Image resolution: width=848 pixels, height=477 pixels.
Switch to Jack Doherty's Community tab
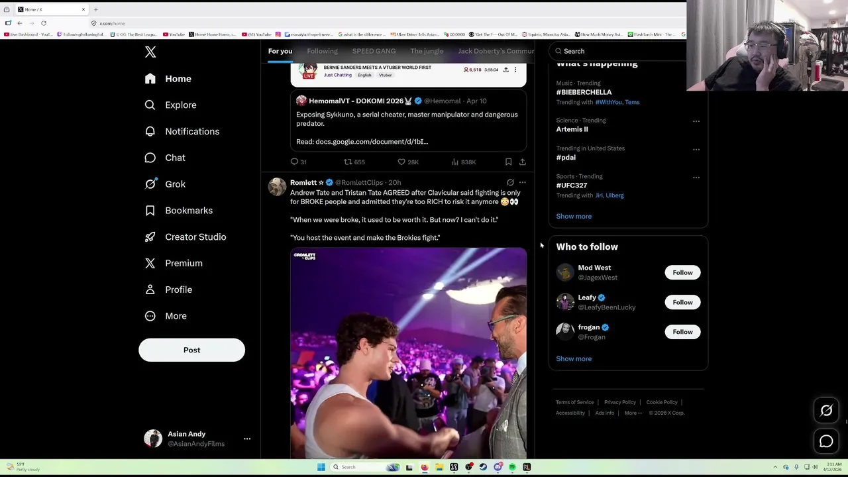(496, 51)
